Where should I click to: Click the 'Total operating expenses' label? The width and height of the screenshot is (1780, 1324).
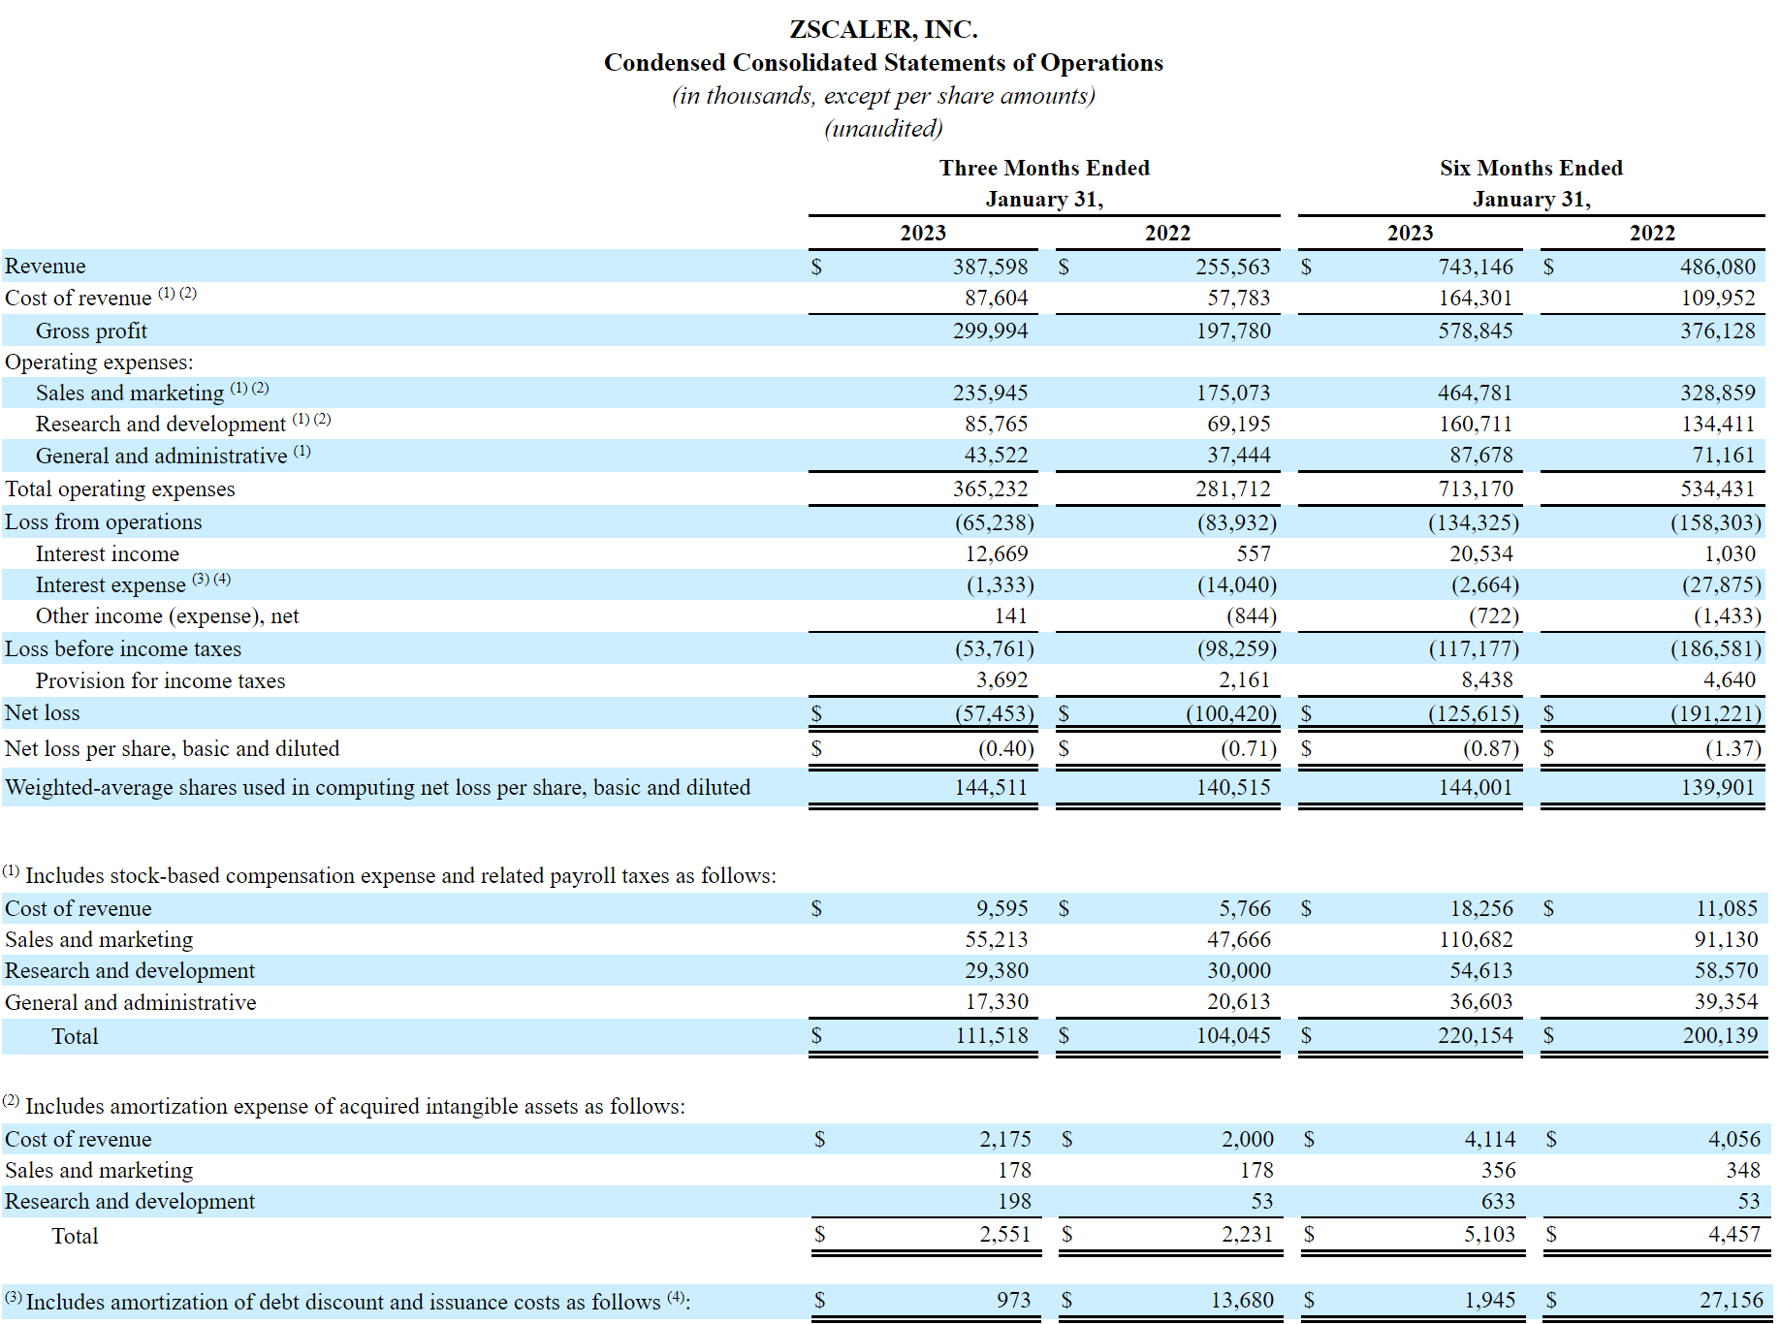pyautogui.click(x=120, y=489)
